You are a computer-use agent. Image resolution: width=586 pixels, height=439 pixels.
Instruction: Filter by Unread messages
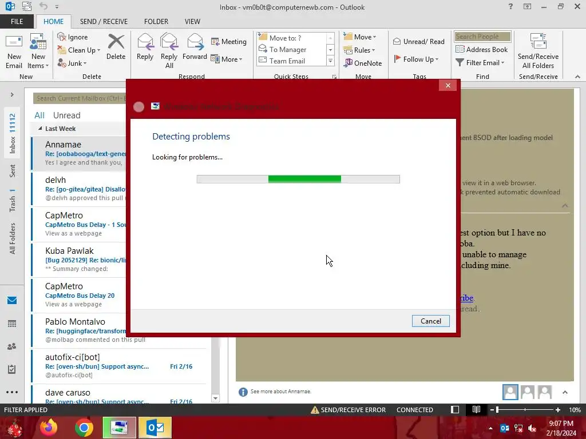66,115
